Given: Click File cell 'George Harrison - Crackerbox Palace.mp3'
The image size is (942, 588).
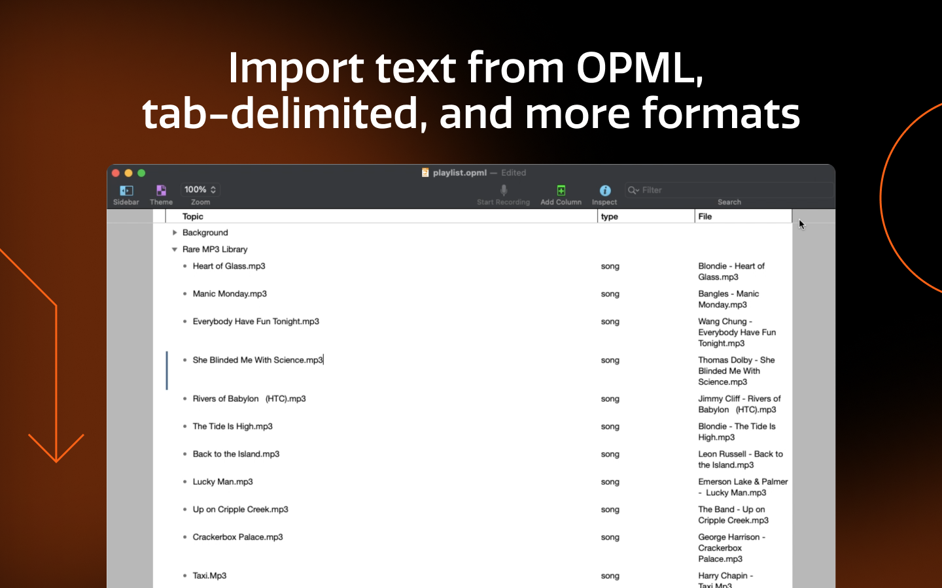Looking at the screenshot, I should [731, 548].
